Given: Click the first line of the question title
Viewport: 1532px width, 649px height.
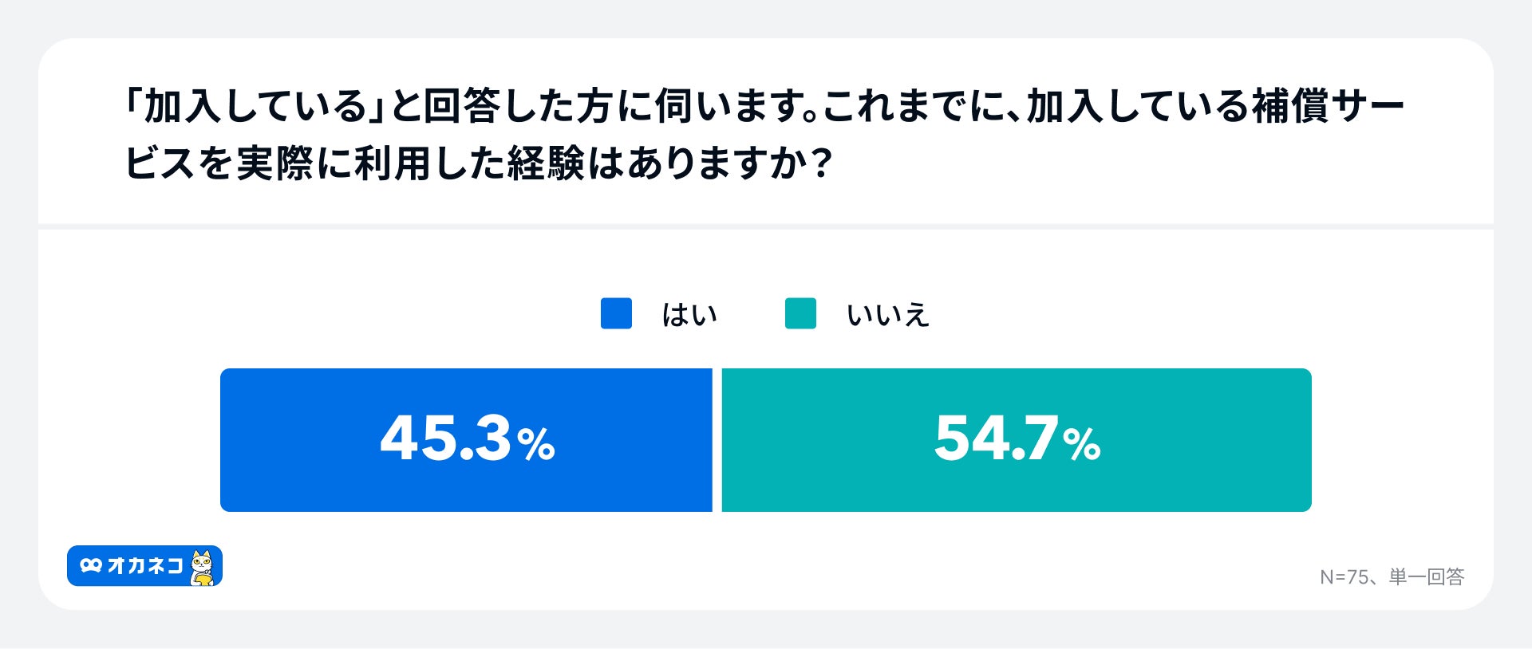Looking at the screenshot, I should 764,107.
